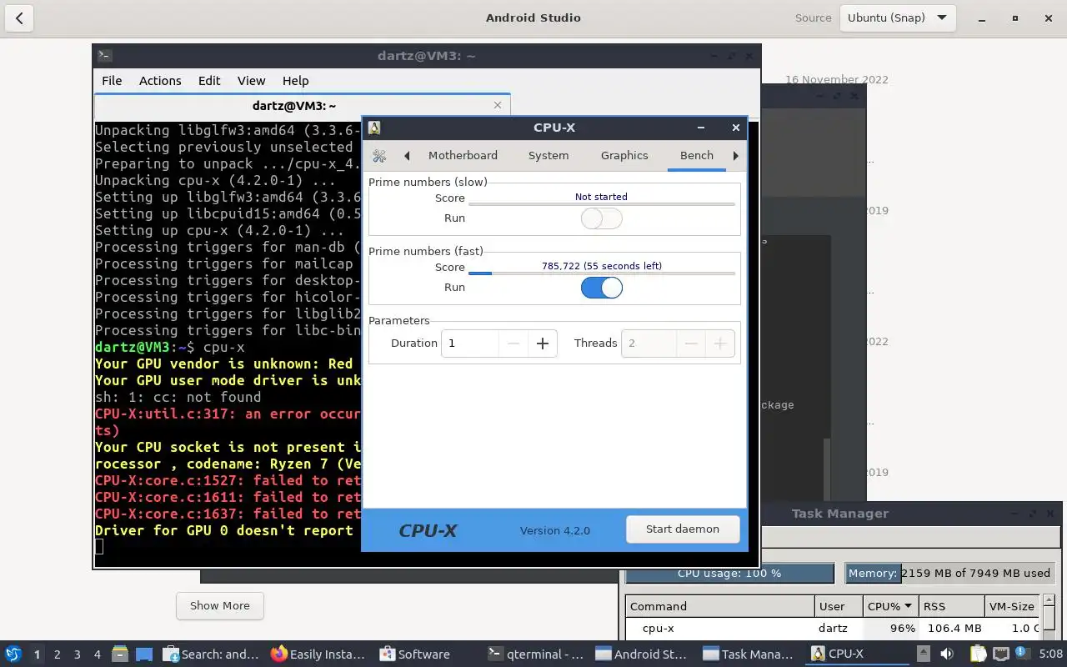Open the terminal View menu
This screenshot has width=1067, height=667.
tap(251, 81)
